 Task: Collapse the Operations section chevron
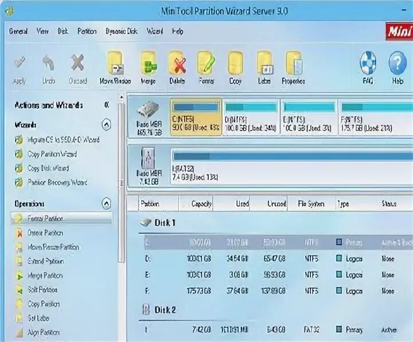point(107,203)
